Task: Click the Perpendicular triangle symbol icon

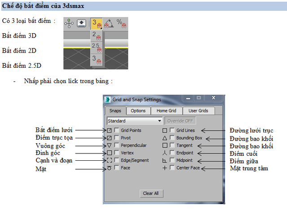Action: click(x=109, y=145)
